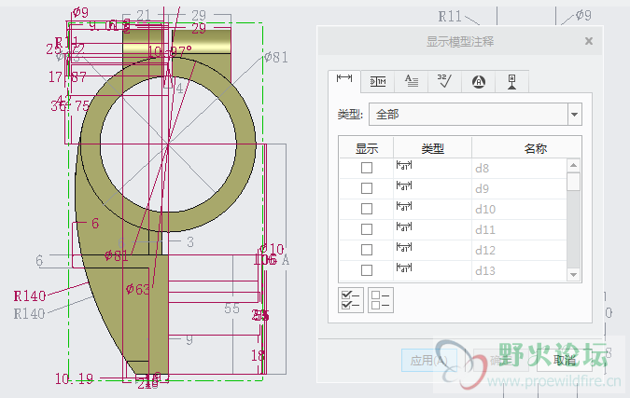Check the show box for d10

(367, 209)
